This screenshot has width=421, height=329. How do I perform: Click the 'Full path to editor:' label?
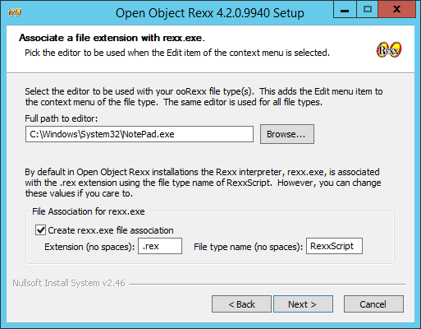(x=62, y=118)
